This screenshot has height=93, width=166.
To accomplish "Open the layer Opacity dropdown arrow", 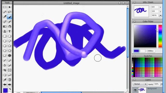I will coord(162,84).
